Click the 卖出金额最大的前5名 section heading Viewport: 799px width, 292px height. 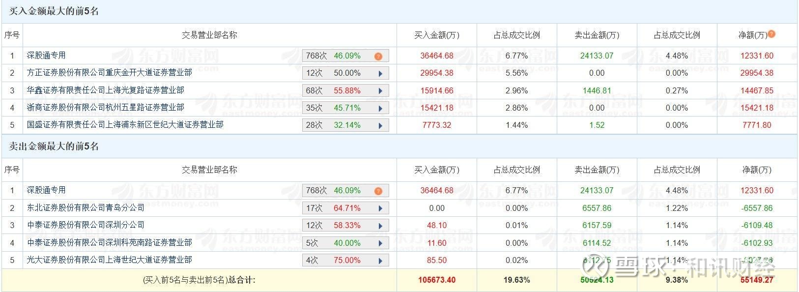[54, 146]
